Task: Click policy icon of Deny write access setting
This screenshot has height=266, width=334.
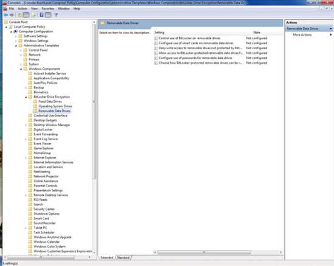Action: 156,48
